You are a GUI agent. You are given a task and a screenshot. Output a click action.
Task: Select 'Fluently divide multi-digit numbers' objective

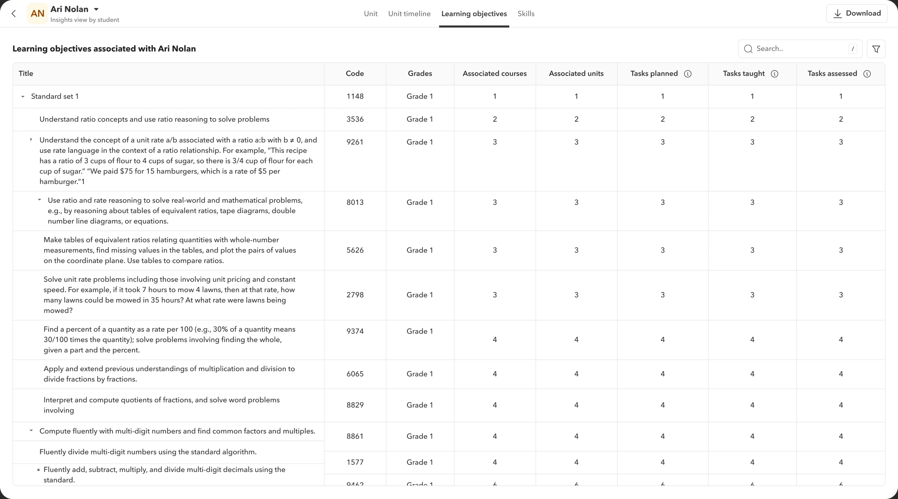point(148,452)
